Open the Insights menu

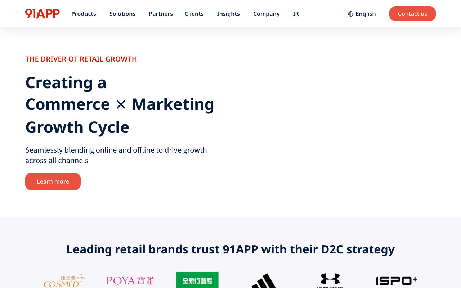pyautogui.click(x=228, y=14)
